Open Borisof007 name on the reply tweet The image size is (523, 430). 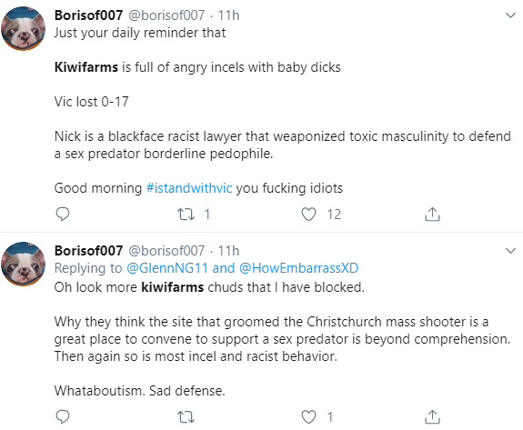(88, 251)
